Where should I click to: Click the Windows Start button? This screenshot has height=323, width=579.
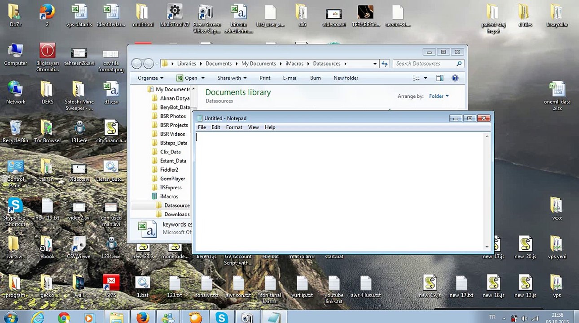click(11, 318)
